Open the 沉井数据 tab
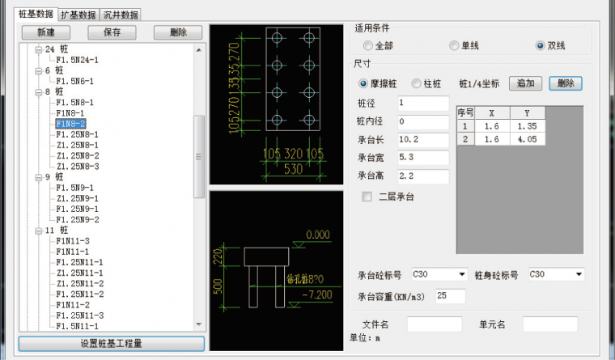 pos(121,15)
